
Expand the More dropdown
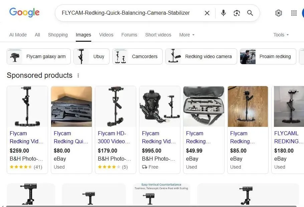[187, 35]
